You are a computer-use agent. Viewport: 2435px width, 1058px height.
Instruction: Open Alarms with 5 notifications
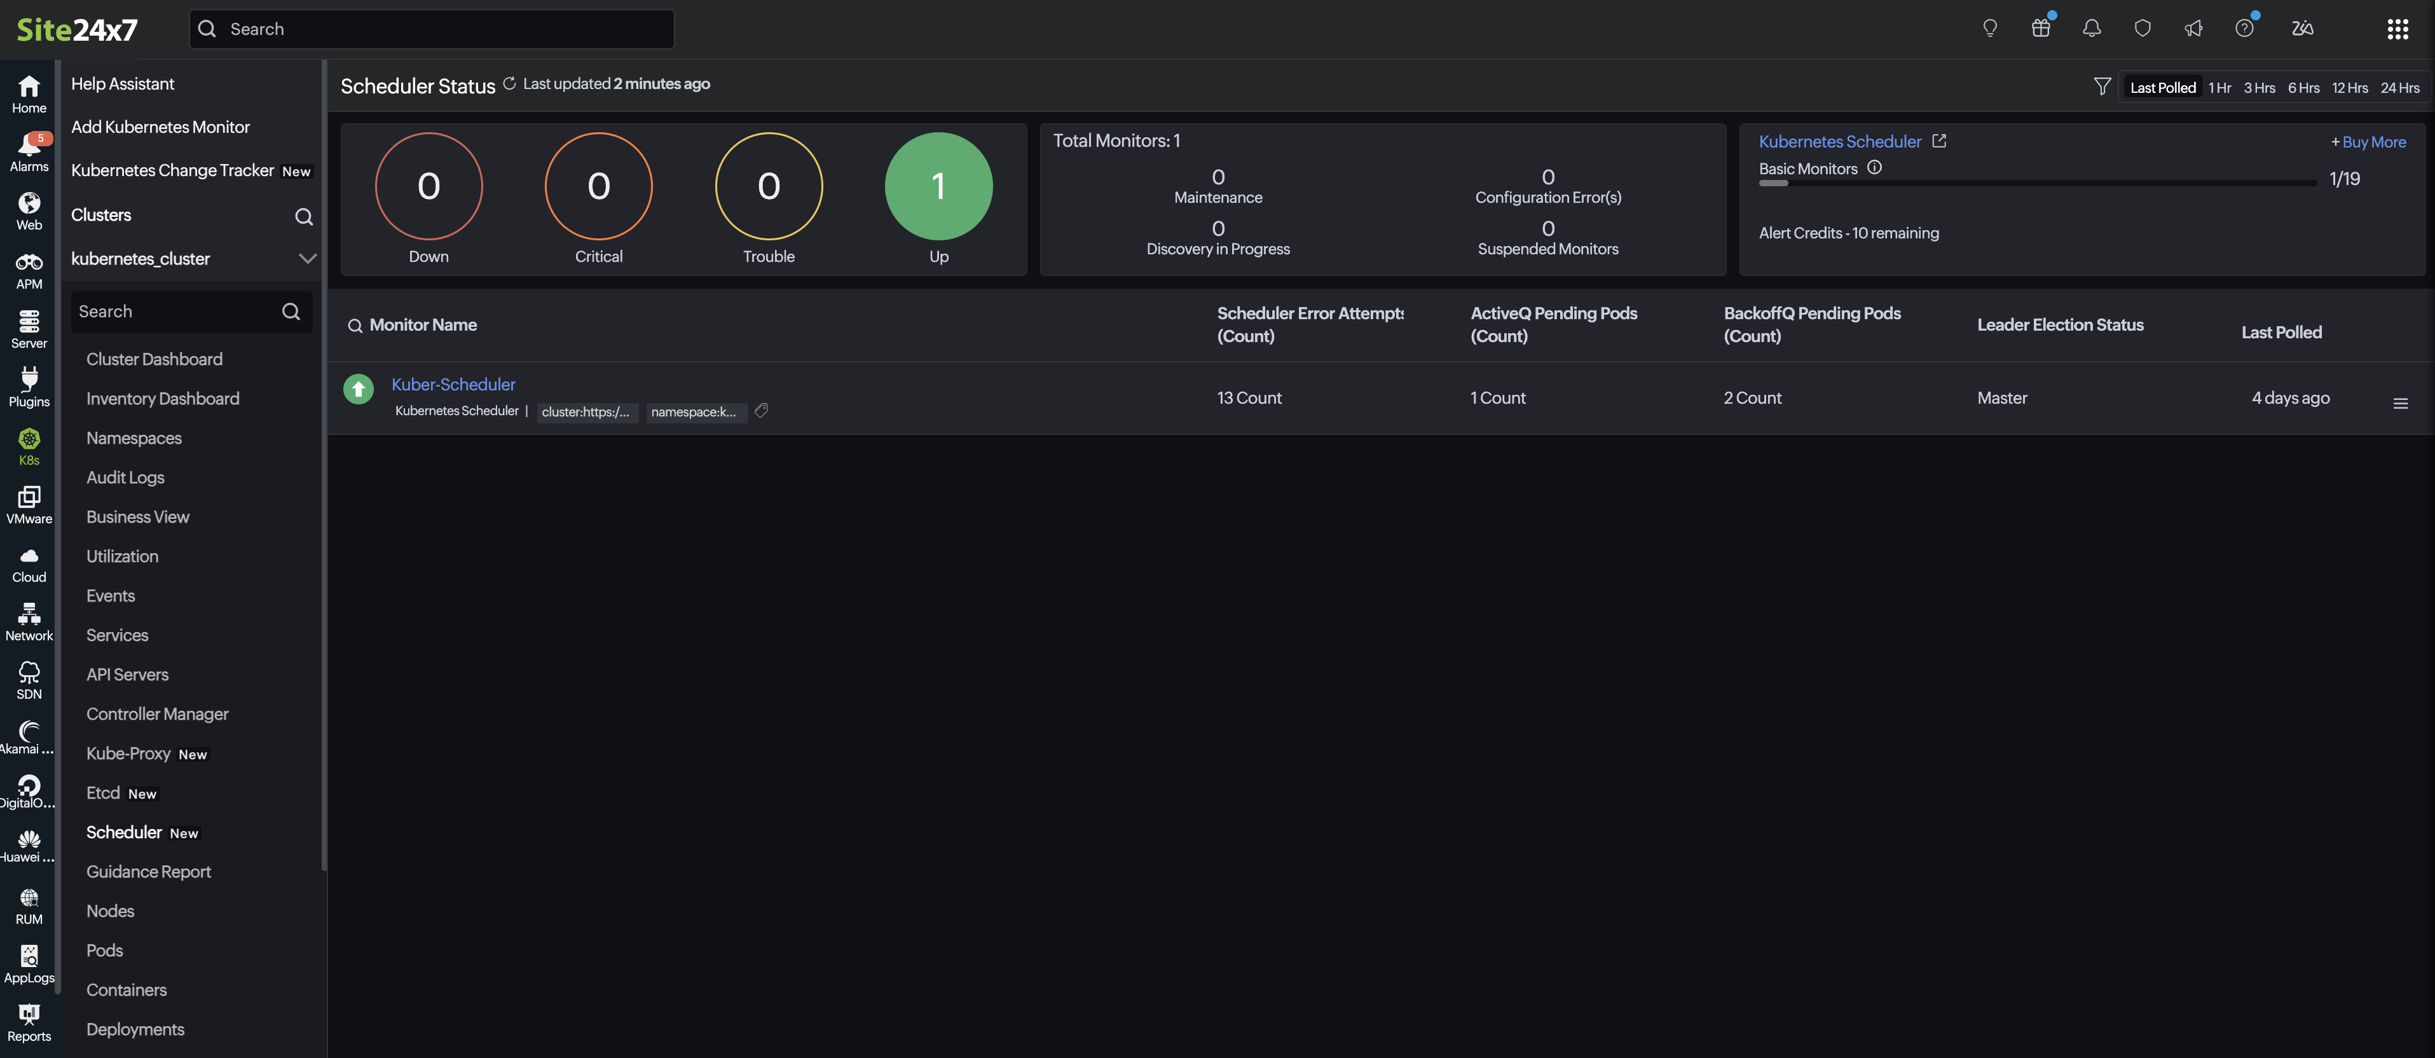point(29,153)
